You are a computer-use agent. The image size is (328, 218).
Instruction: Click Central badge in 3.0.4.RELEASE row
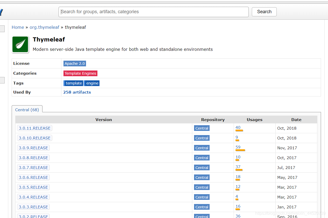tap(202, 197)
